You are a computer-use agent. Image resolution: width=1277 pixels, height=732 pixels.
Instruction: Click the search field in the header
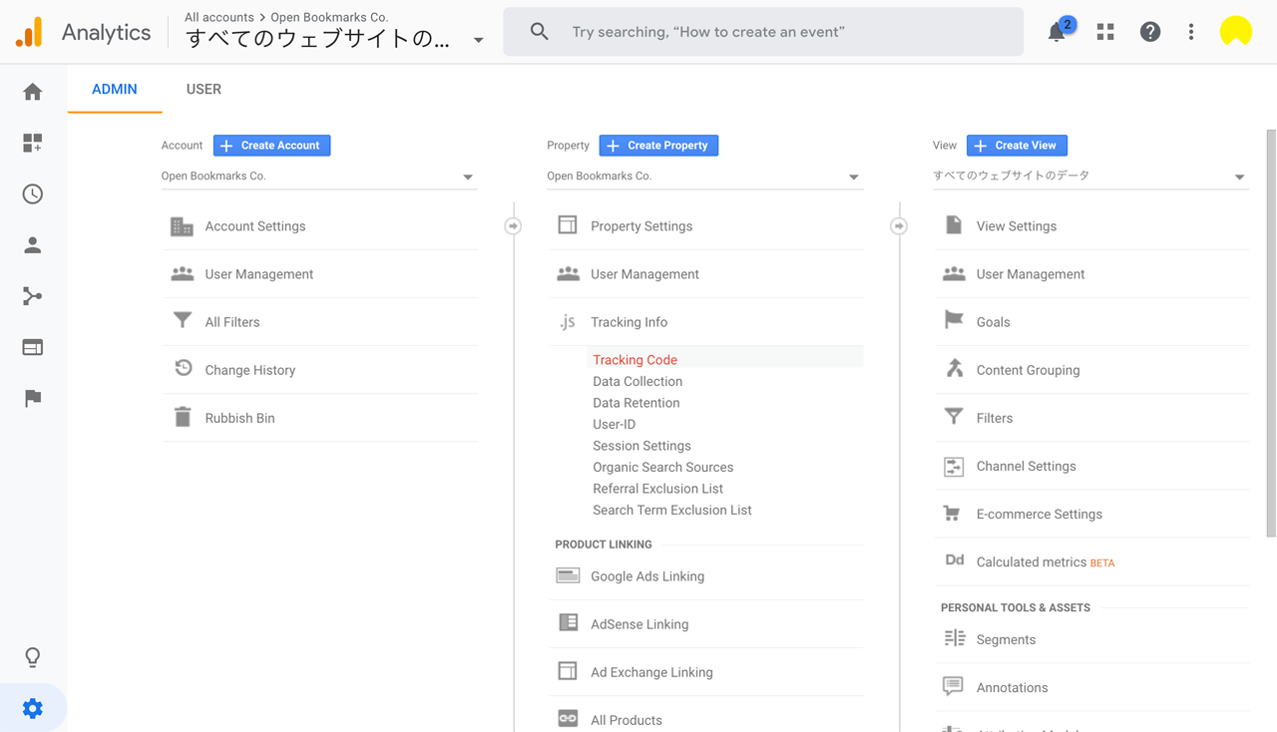pos(763,32)
